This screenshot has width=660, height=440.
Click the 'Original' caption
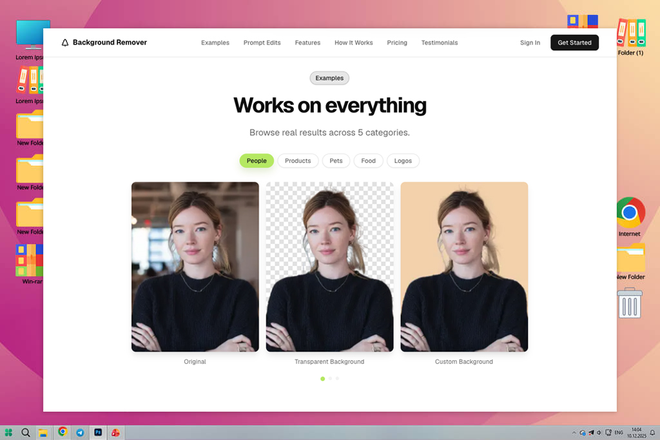click(x=195, y=361)
